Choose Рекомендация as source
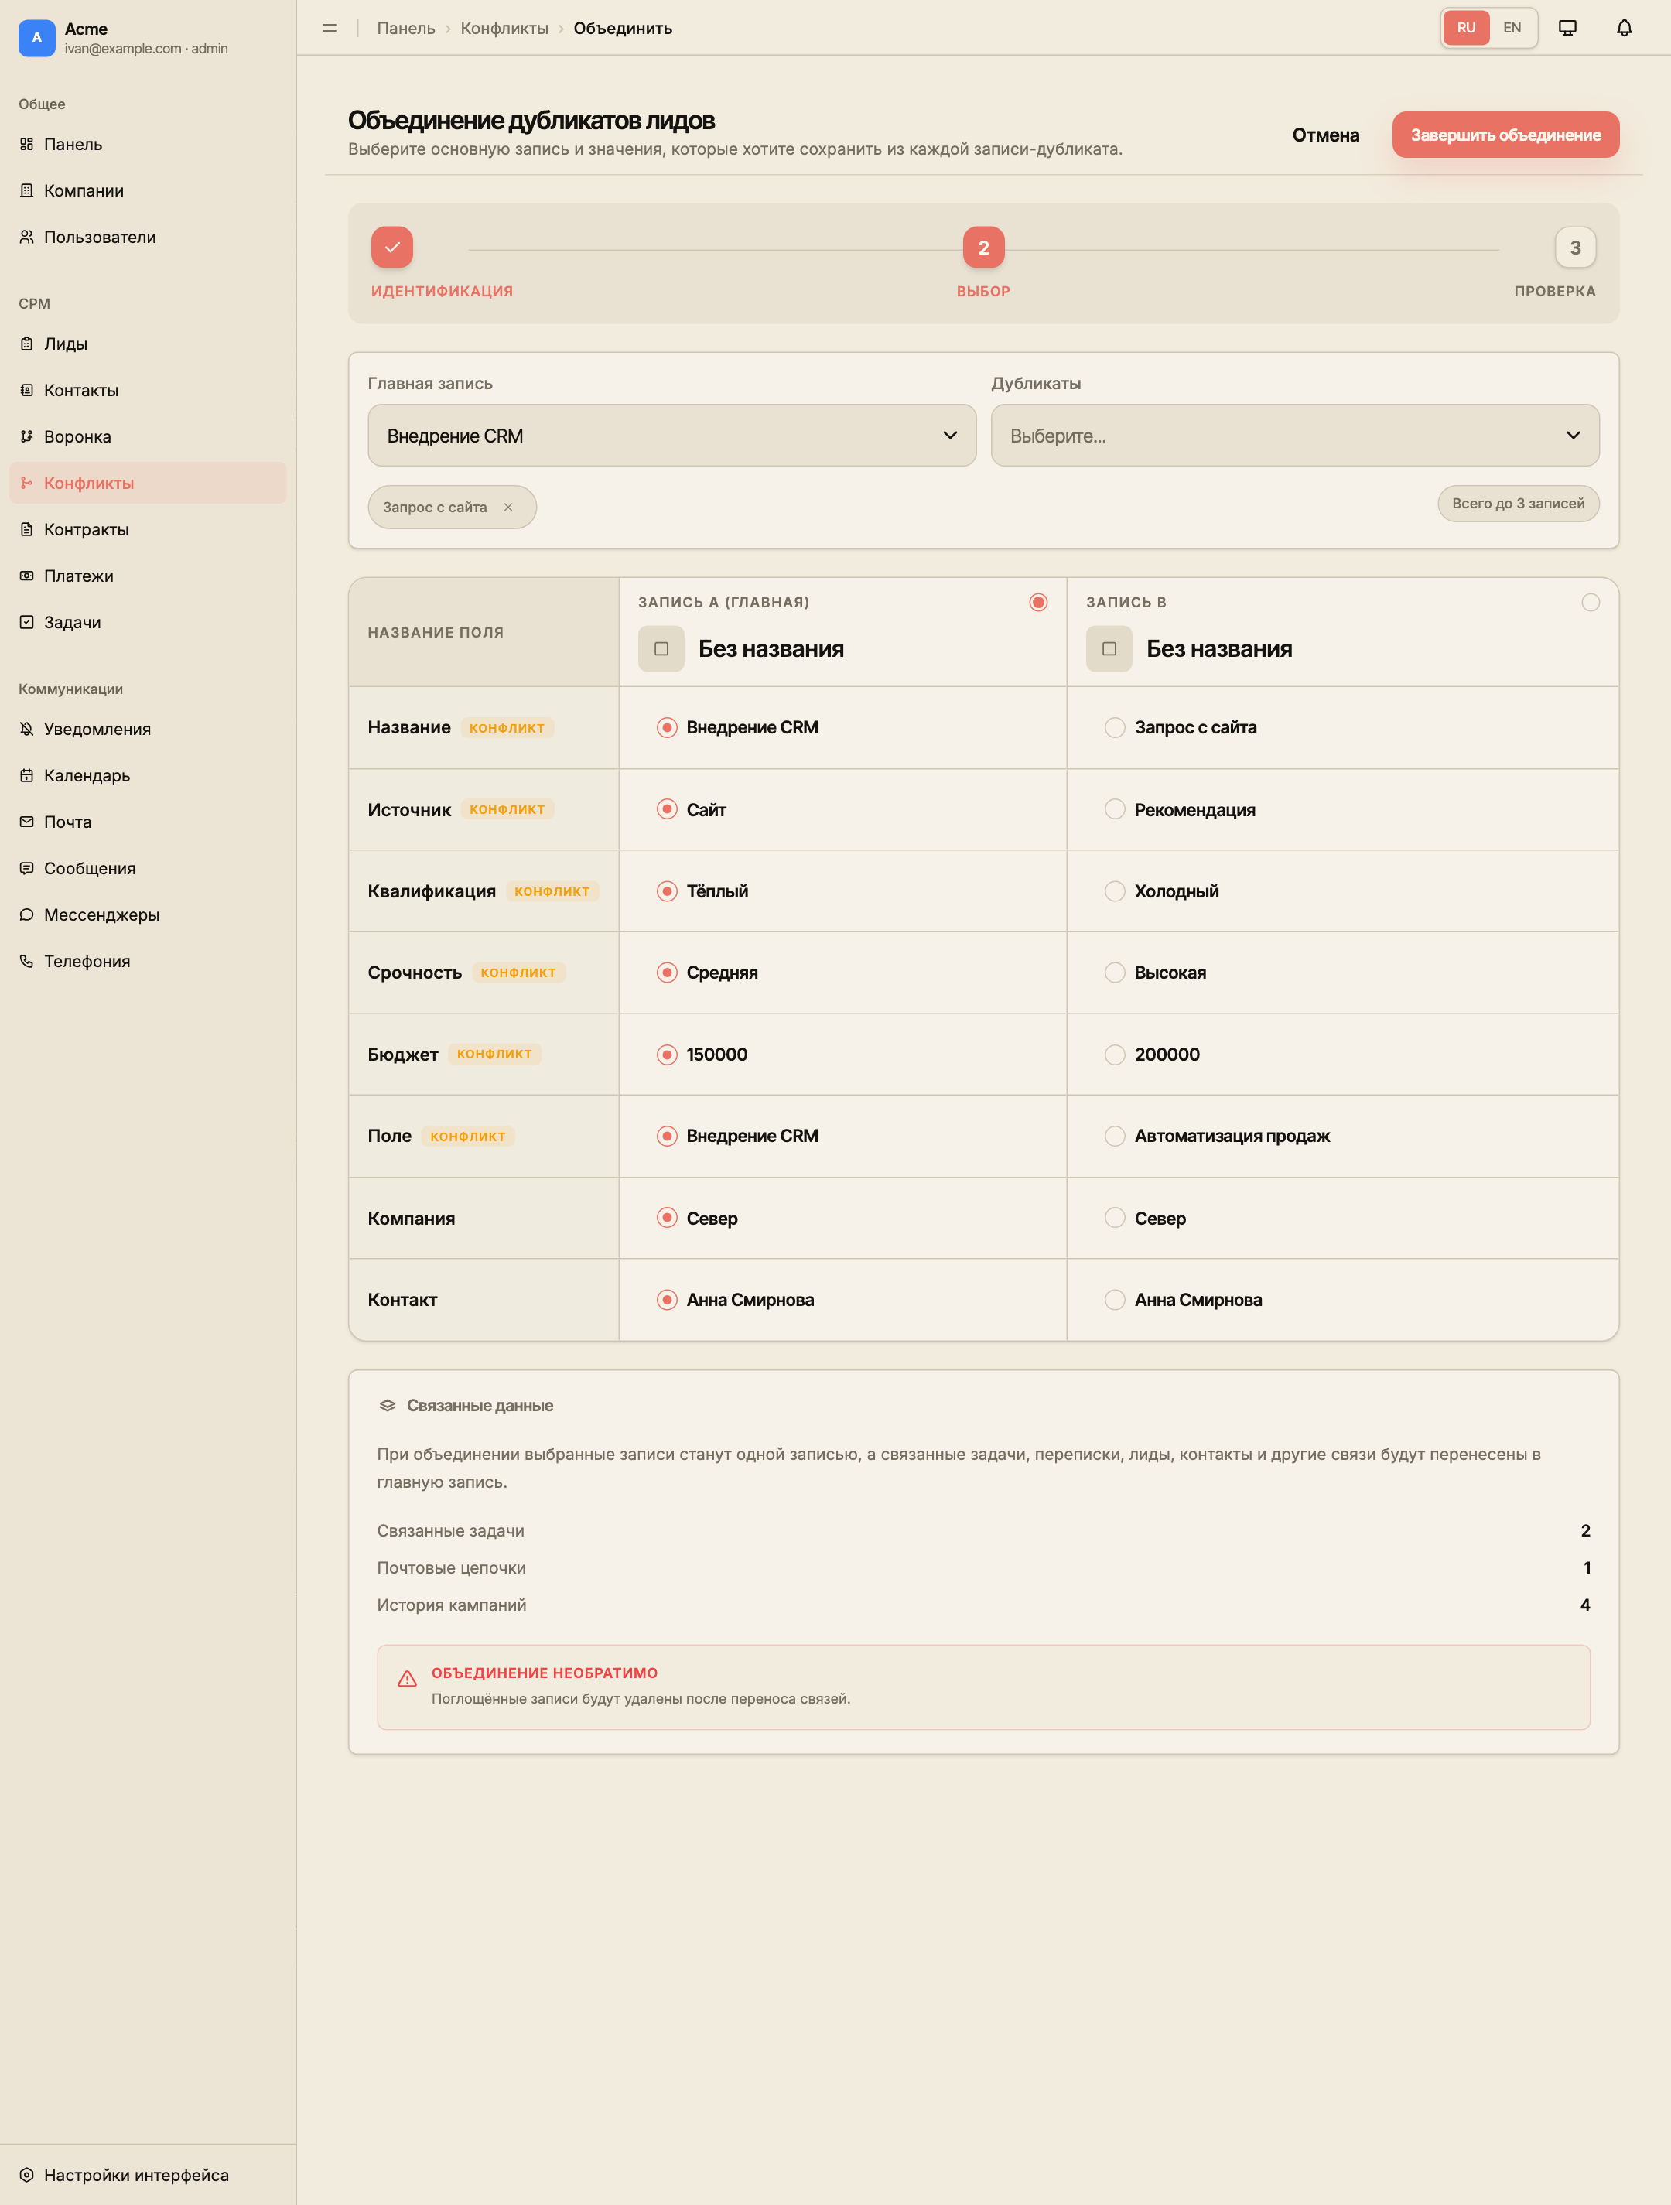Image resolution: width=1671 pixels, height=2205 pixels. pos(1115,809)
